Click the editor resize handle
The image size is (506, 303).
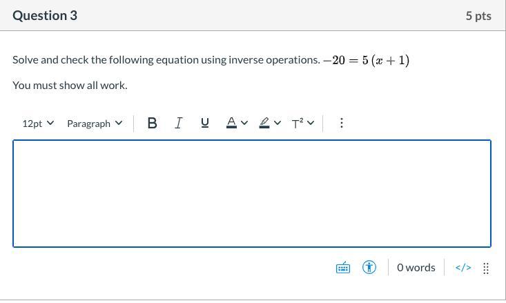pyautogui.click(x=486, y=268)
